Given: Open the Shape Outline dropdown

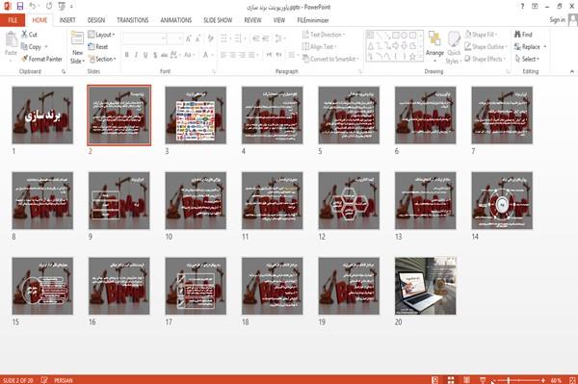Looking at the screenshot, I should [486, 47].
